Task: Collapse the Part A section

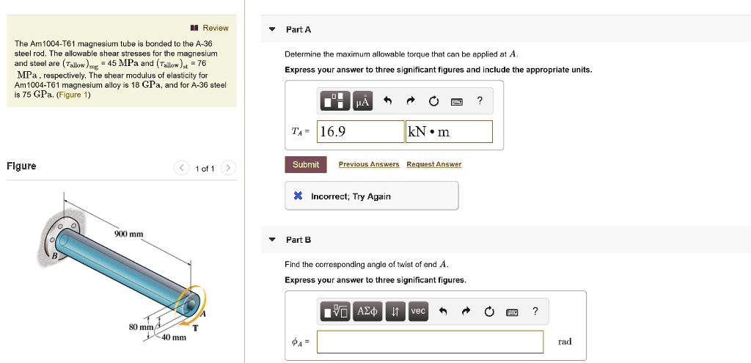Action: pos(272,30)
